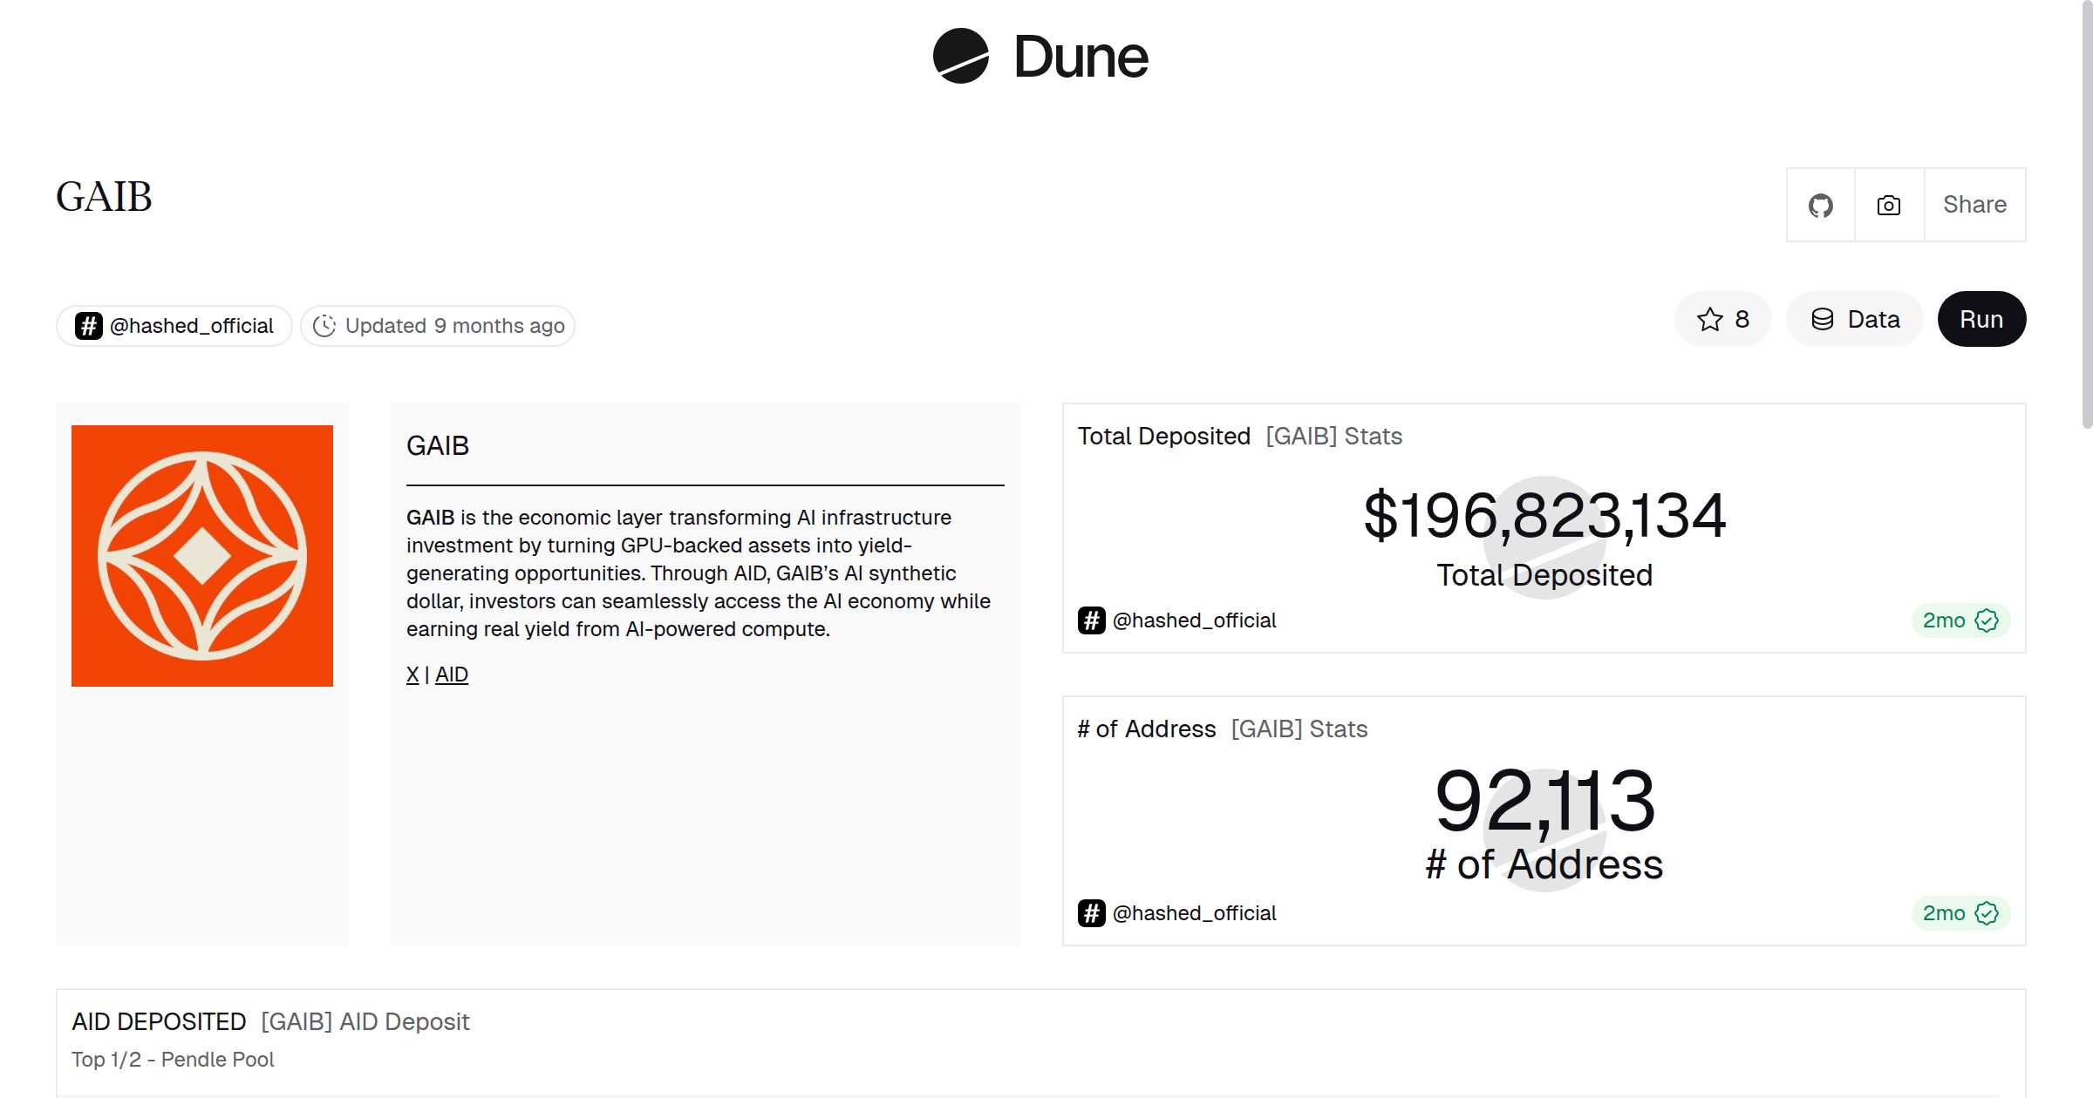This screenshot has width=2093, height=1098.
Task: Star this dashboard with 8 stars
Action: click(x=1722, y=320)
